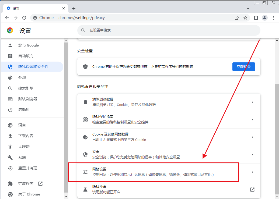Click external-link icon on 隐私沙盒 row

point(252,190)
